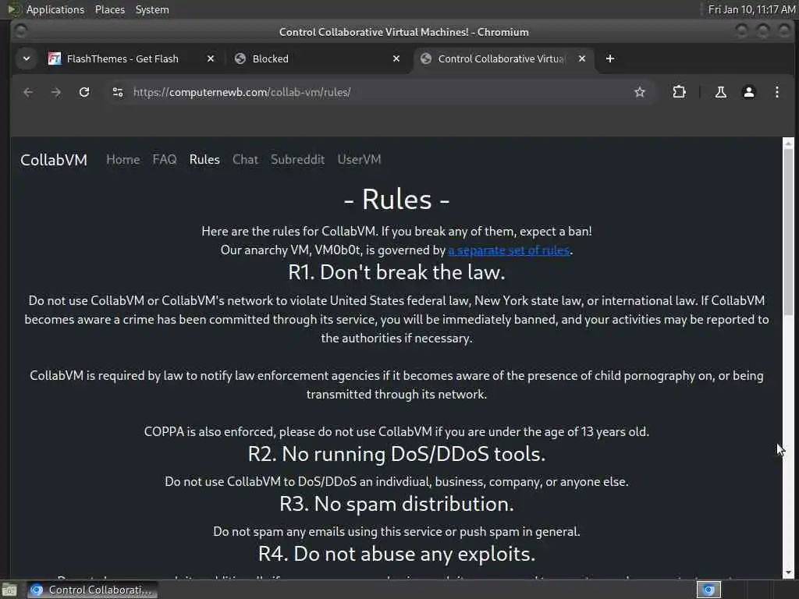Click 'Do not spam any emails' sentence
799x599 pixels.
click(396, 531)
